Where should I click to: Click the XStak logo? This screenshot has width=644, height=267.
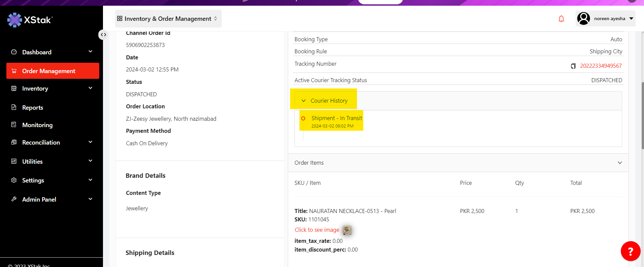click(30, 20)
